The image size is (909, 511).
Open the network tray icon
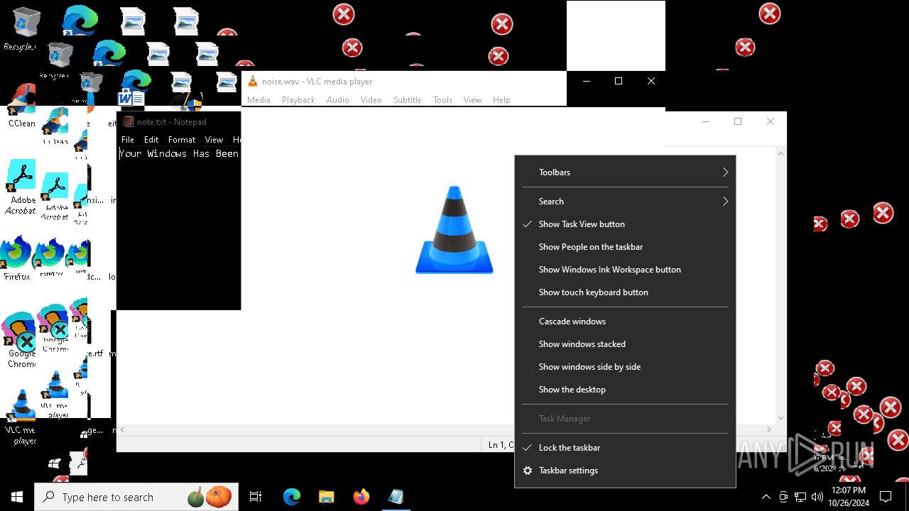pos(800,497)
